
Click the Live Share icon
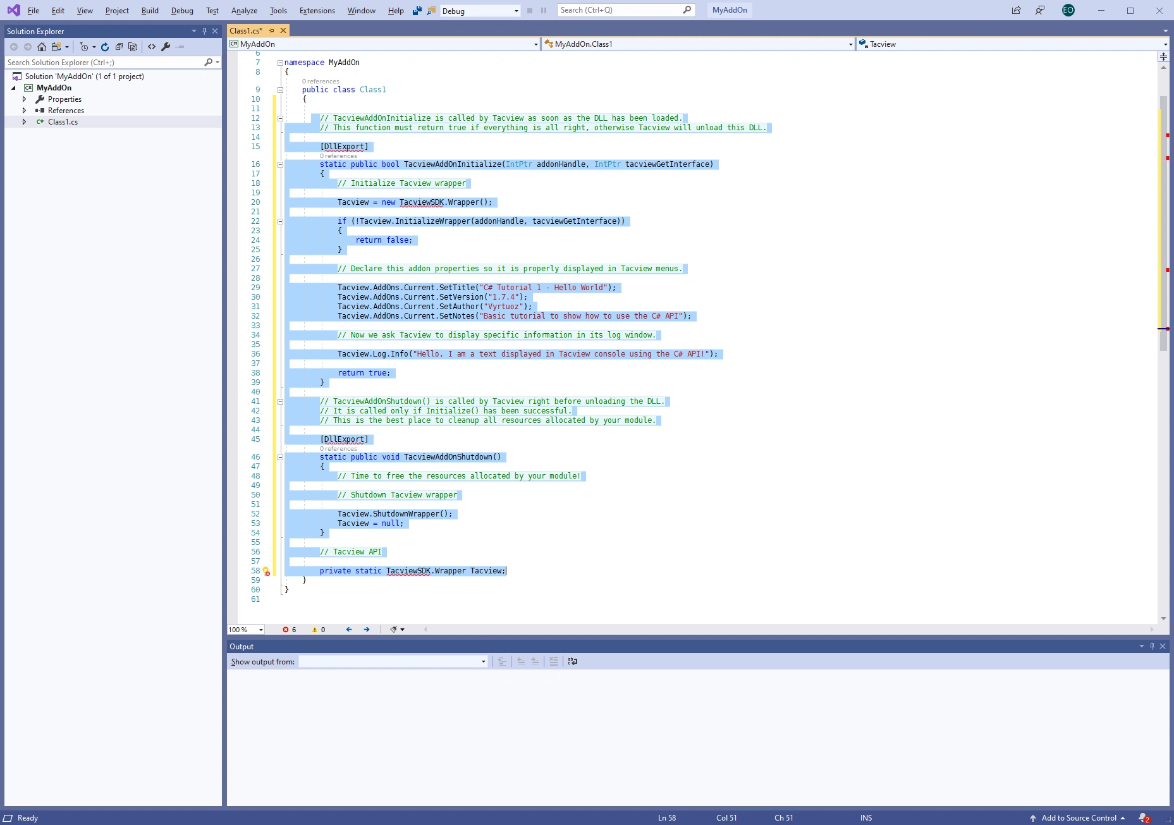tap(1016, 10)
